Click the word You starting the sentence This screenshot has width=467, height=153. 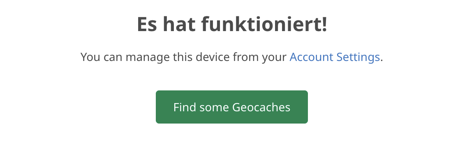(90, 57)
